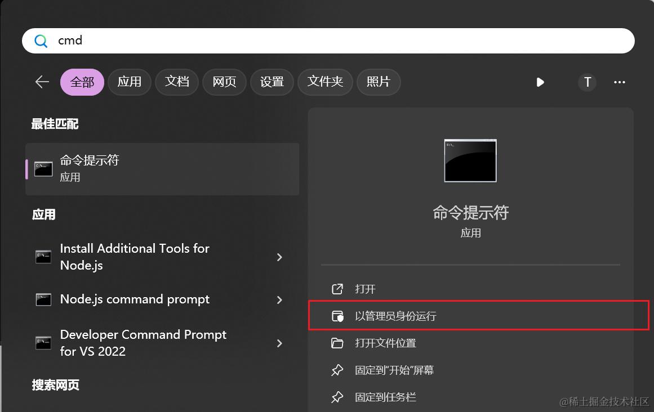Screen dimensions: 654x412
Task: Go back with the left arrow
Action: (x=42, y=82)
